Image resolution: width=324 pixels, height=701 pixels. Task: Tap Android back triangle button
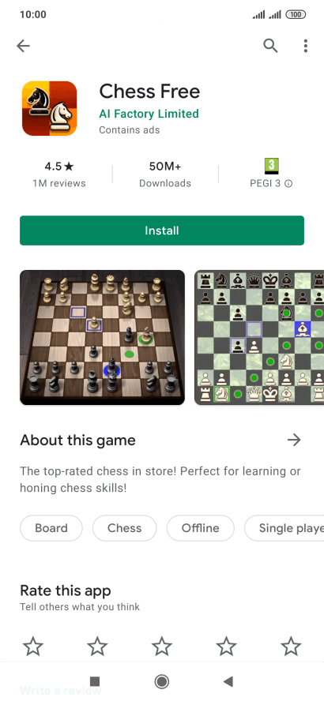[x=228, y=681]
